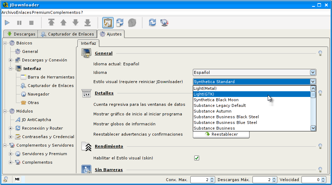Click the lightbulb hint beside General
The width and height of the screenshot is (332, 185).
click(320, 53)
